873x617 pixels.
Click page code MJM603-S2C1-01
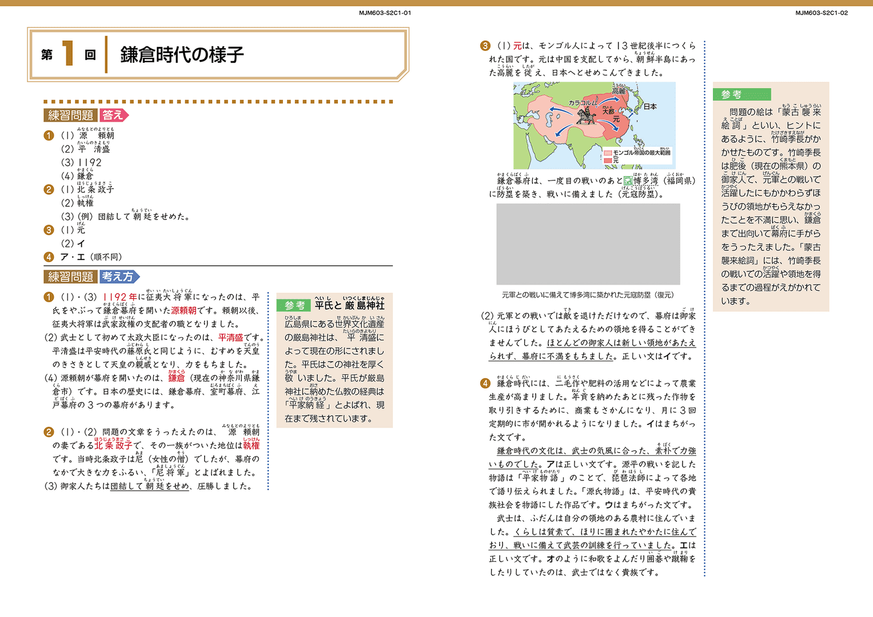pyautogui.click(x=385, y=13)
